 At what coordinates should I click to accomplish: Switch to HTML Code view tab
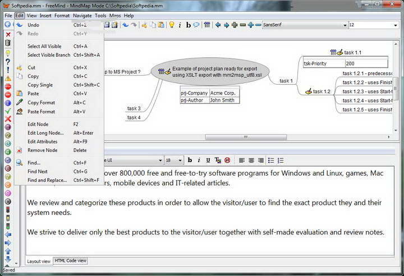[70, 261]
